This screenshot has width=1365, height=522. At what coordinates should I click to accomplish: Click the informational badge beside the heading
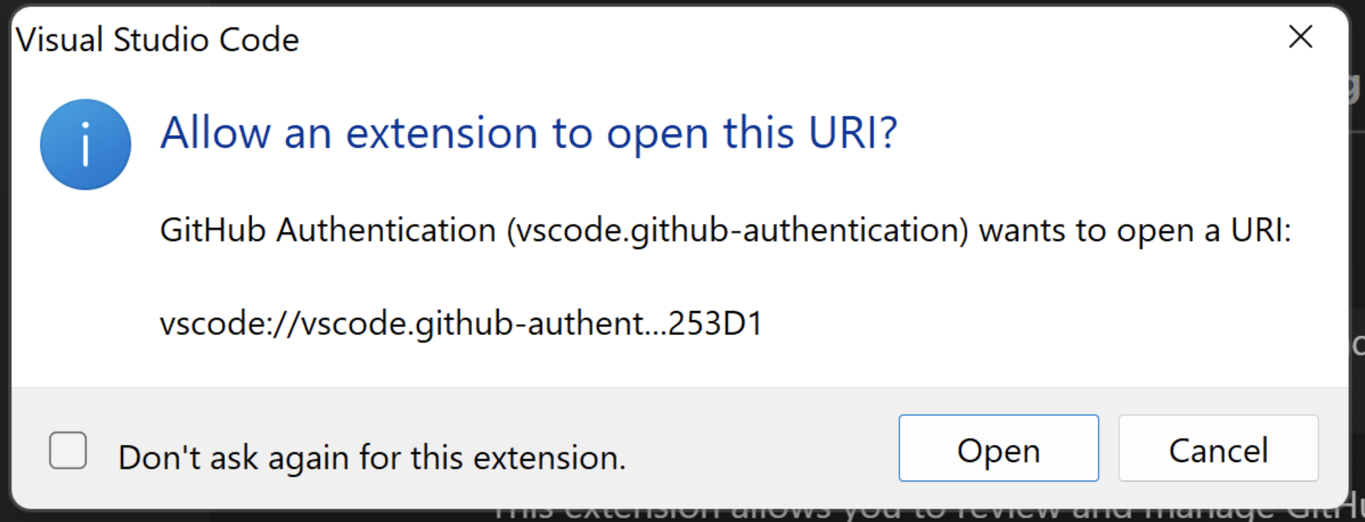click(85, 144)
